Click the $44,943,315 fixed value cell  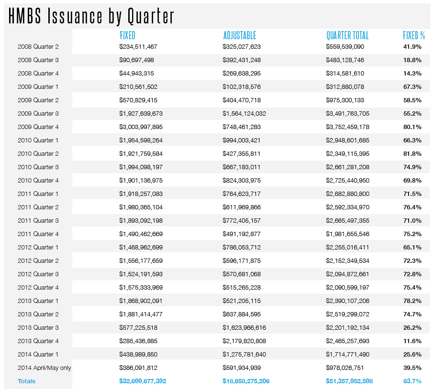137,74
